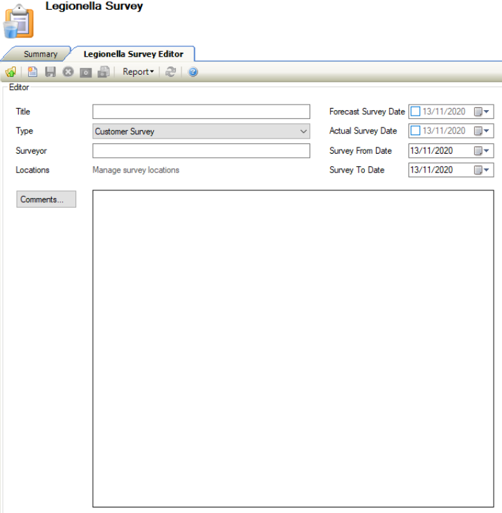Switch to the Summary tab
502x513 pixels.
click(x=40, y=54)
